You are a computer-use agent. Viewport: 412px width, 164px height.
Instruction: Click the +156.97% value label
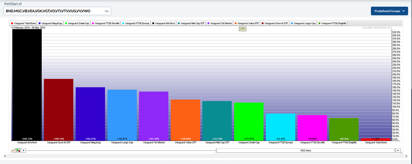click(x=122, y=139)
